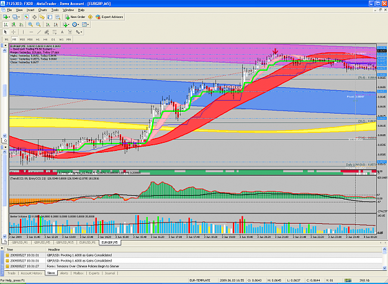388x284 pixels.
Task: Toggle chart auto scroll
Action: tap(48, 24)
